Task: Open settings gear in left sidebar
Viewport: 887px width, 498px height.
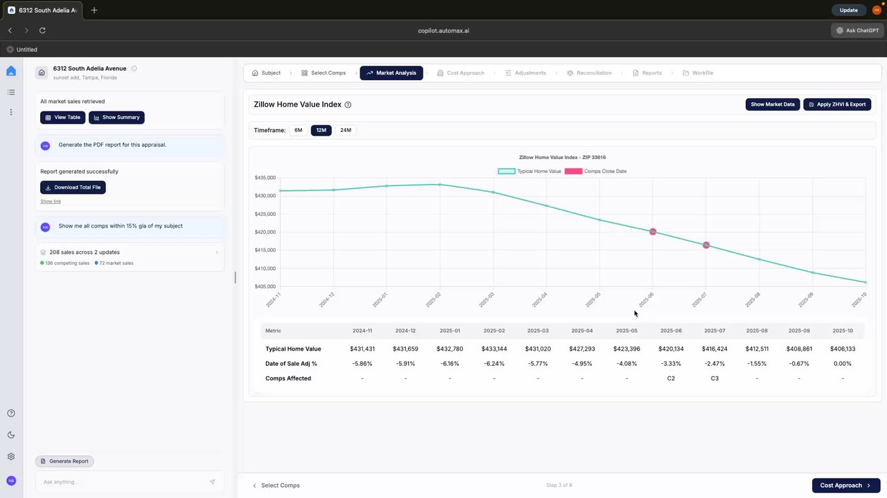Action: pyautogui.click(x=11, y=456)
